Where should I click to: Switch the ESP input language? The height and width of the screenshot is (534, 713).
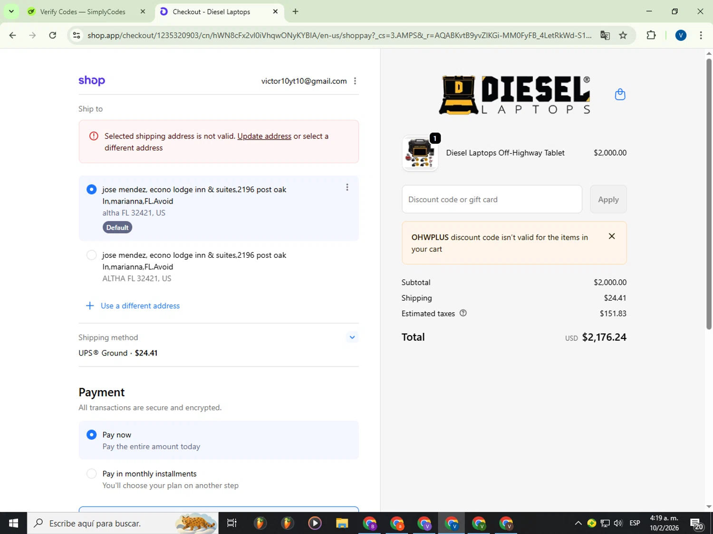(x=635, y=523)
